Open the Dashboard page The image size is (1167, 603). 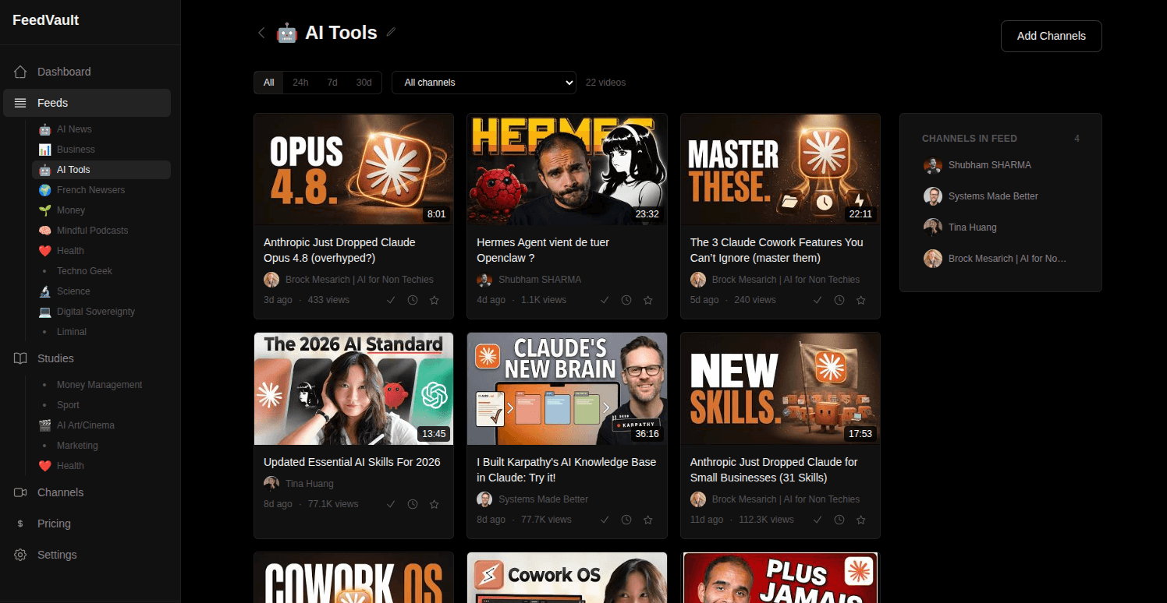(87, 72)
